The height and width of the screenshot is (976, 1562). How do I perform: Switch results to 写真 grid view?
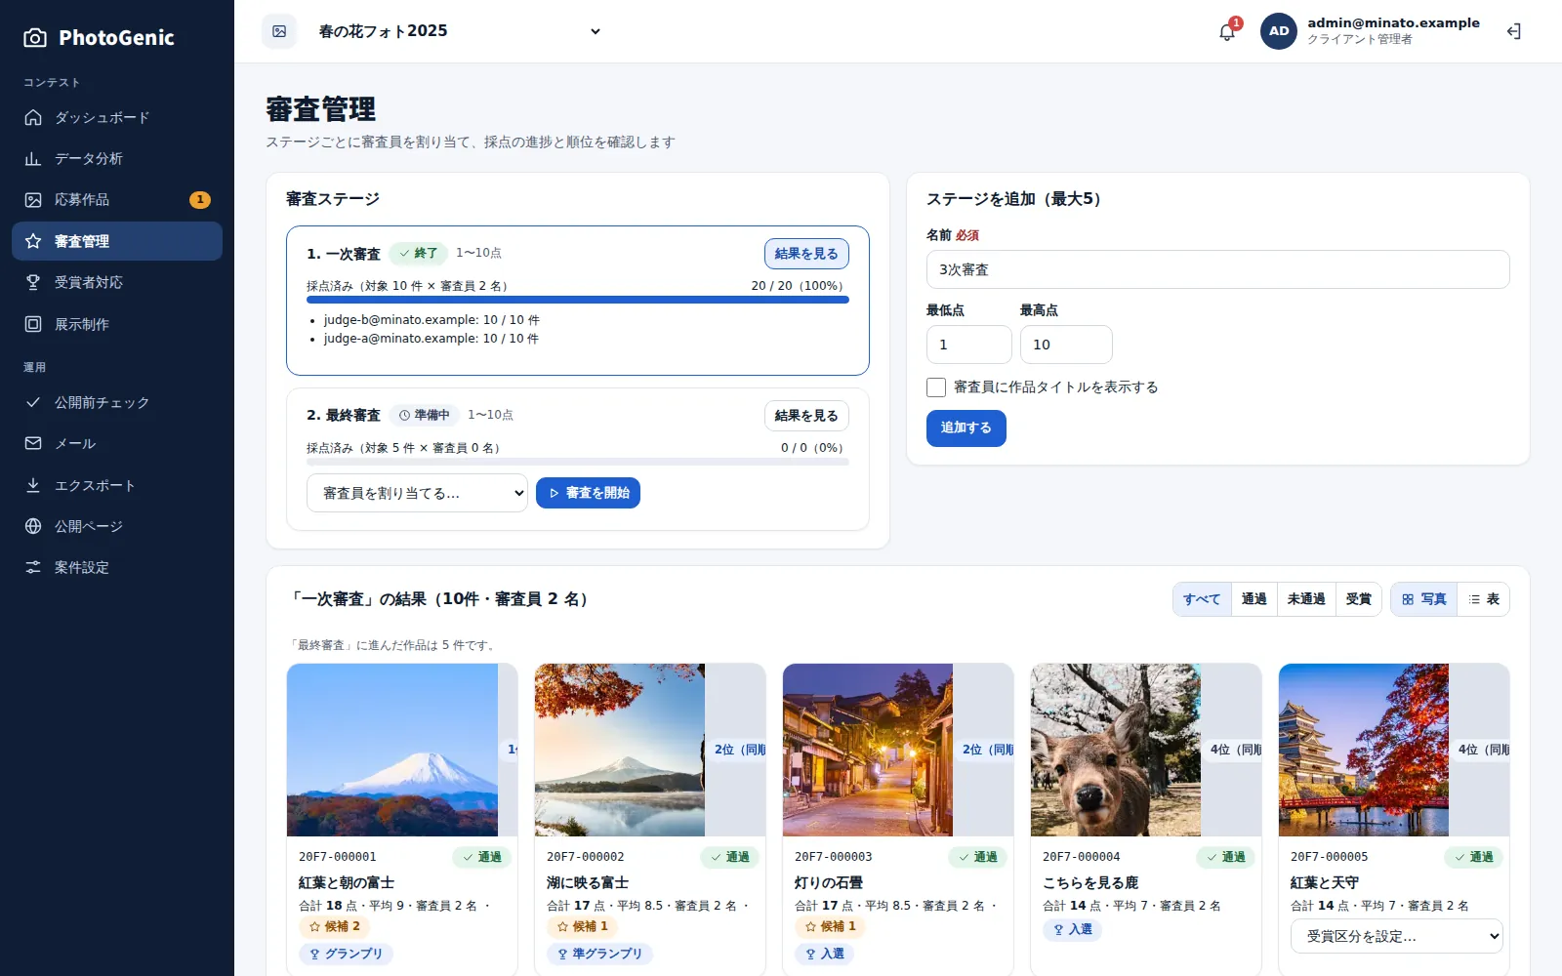(1424, 599)
